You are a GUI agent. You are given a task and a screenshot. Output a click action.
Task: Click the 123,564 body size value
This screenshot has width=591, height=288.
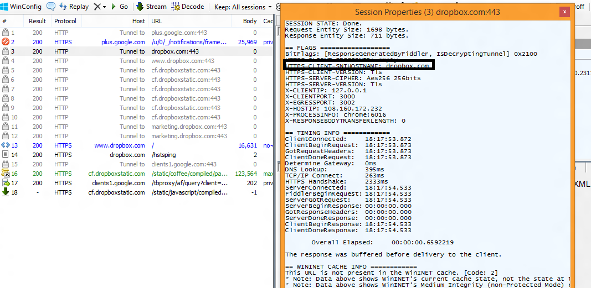[x=246, y=174]
